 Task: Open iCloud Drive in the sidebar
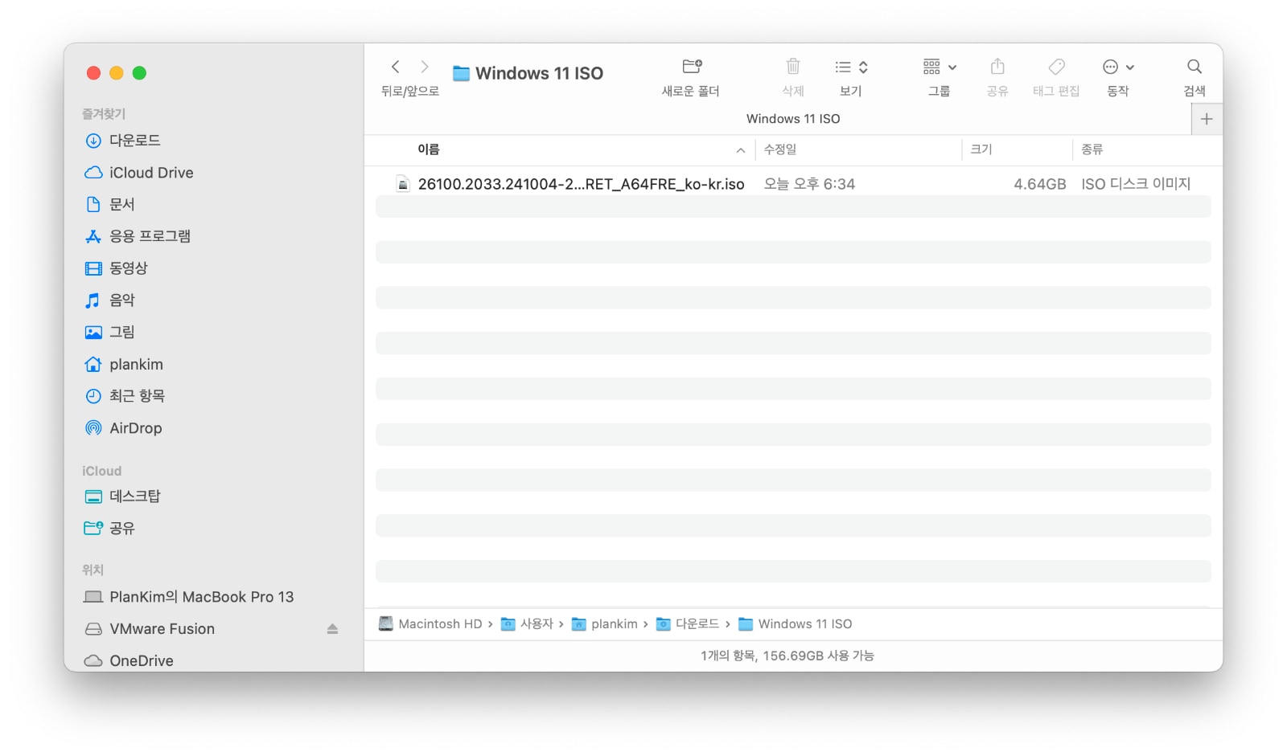click(x=151, y=173)
